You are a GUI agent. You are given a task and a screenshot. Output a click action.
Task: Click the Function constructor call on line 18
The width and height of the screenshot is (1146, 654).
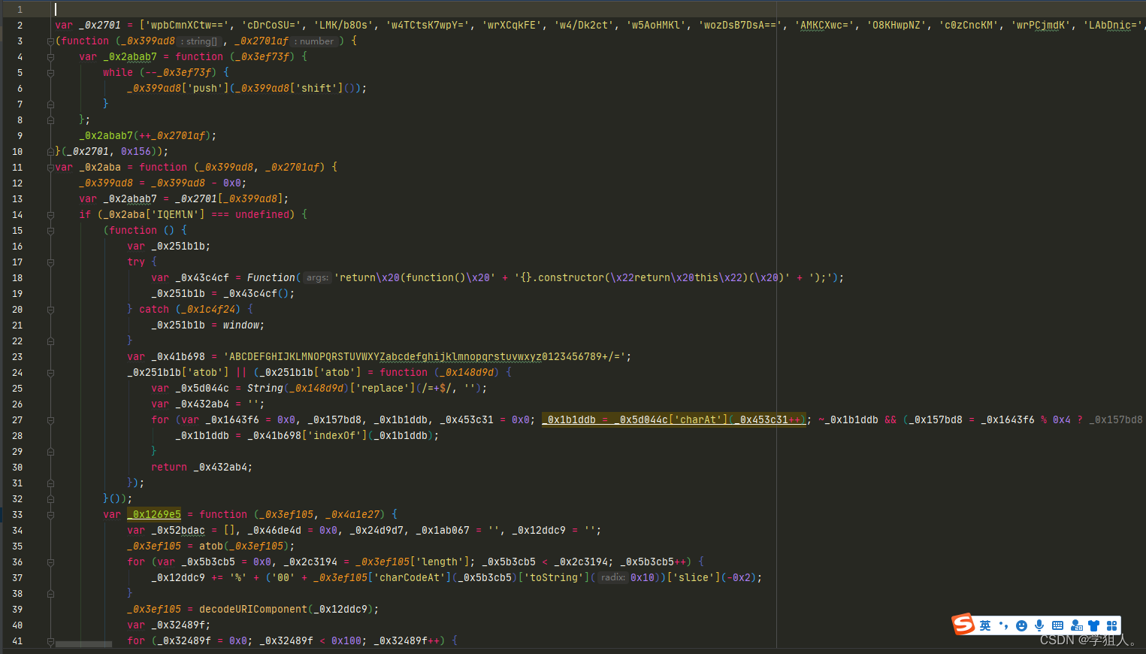tap(271, 277)
